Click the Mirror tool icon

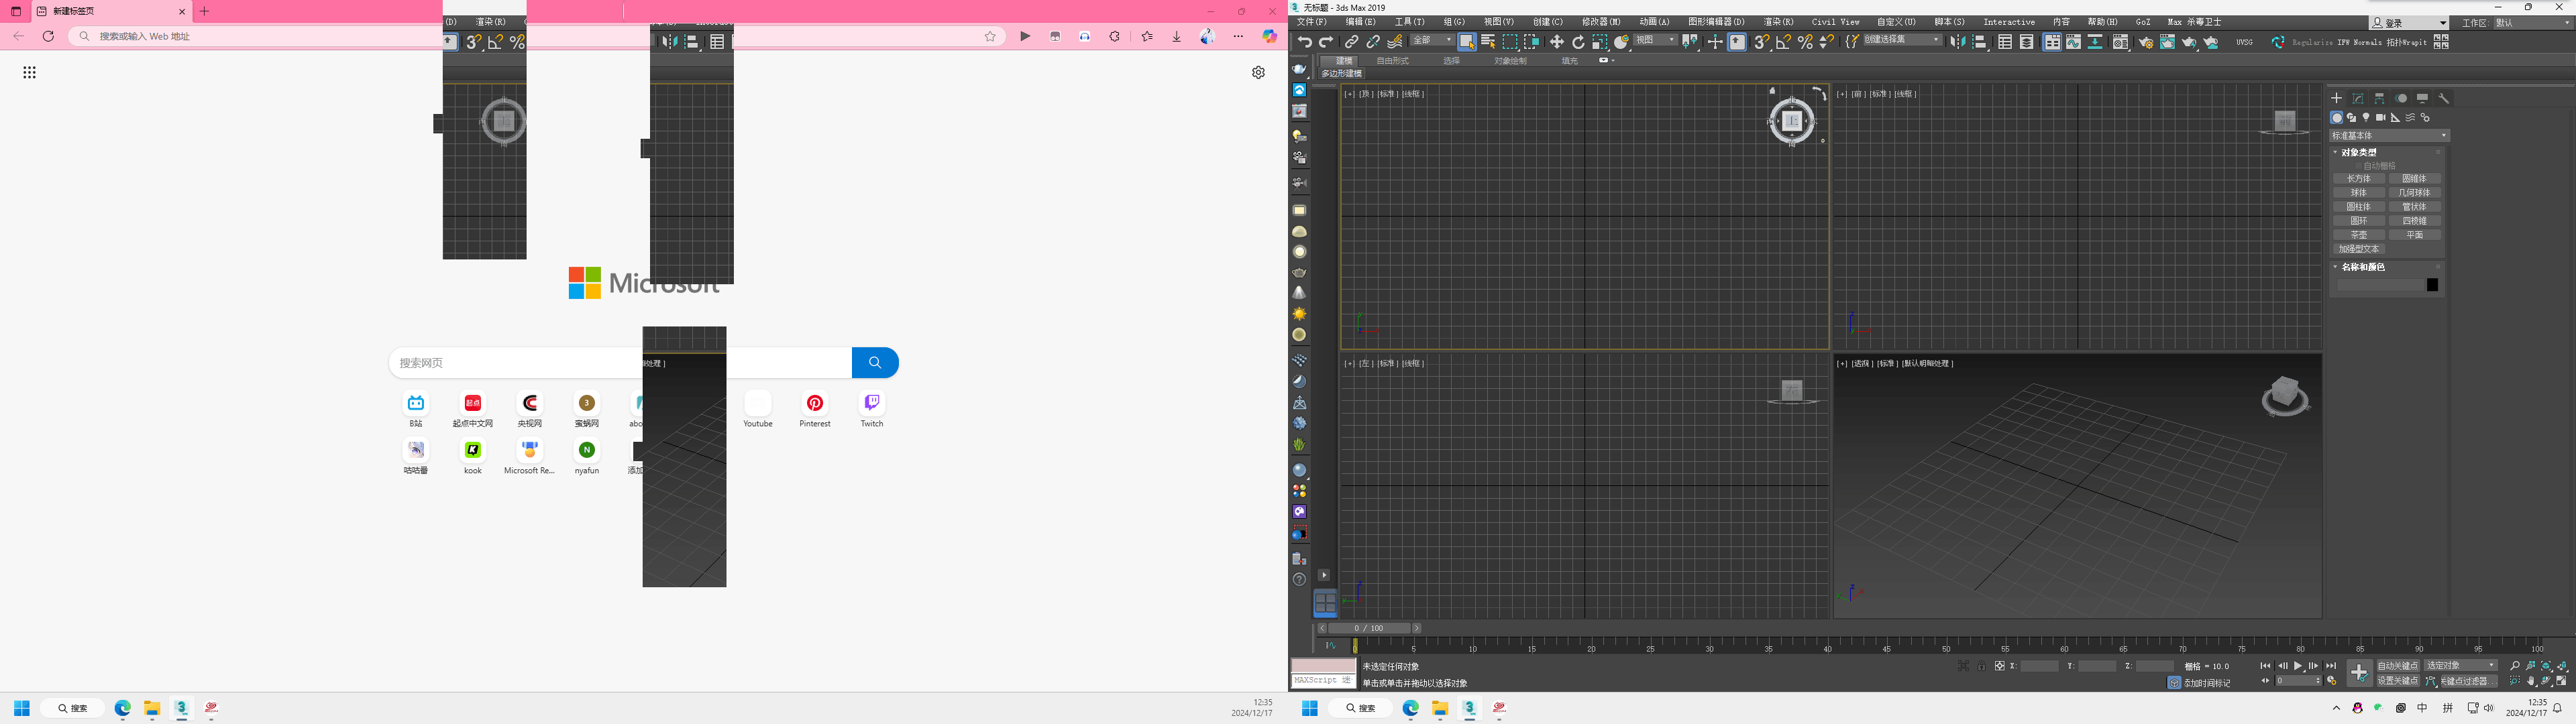point(1958,42)
